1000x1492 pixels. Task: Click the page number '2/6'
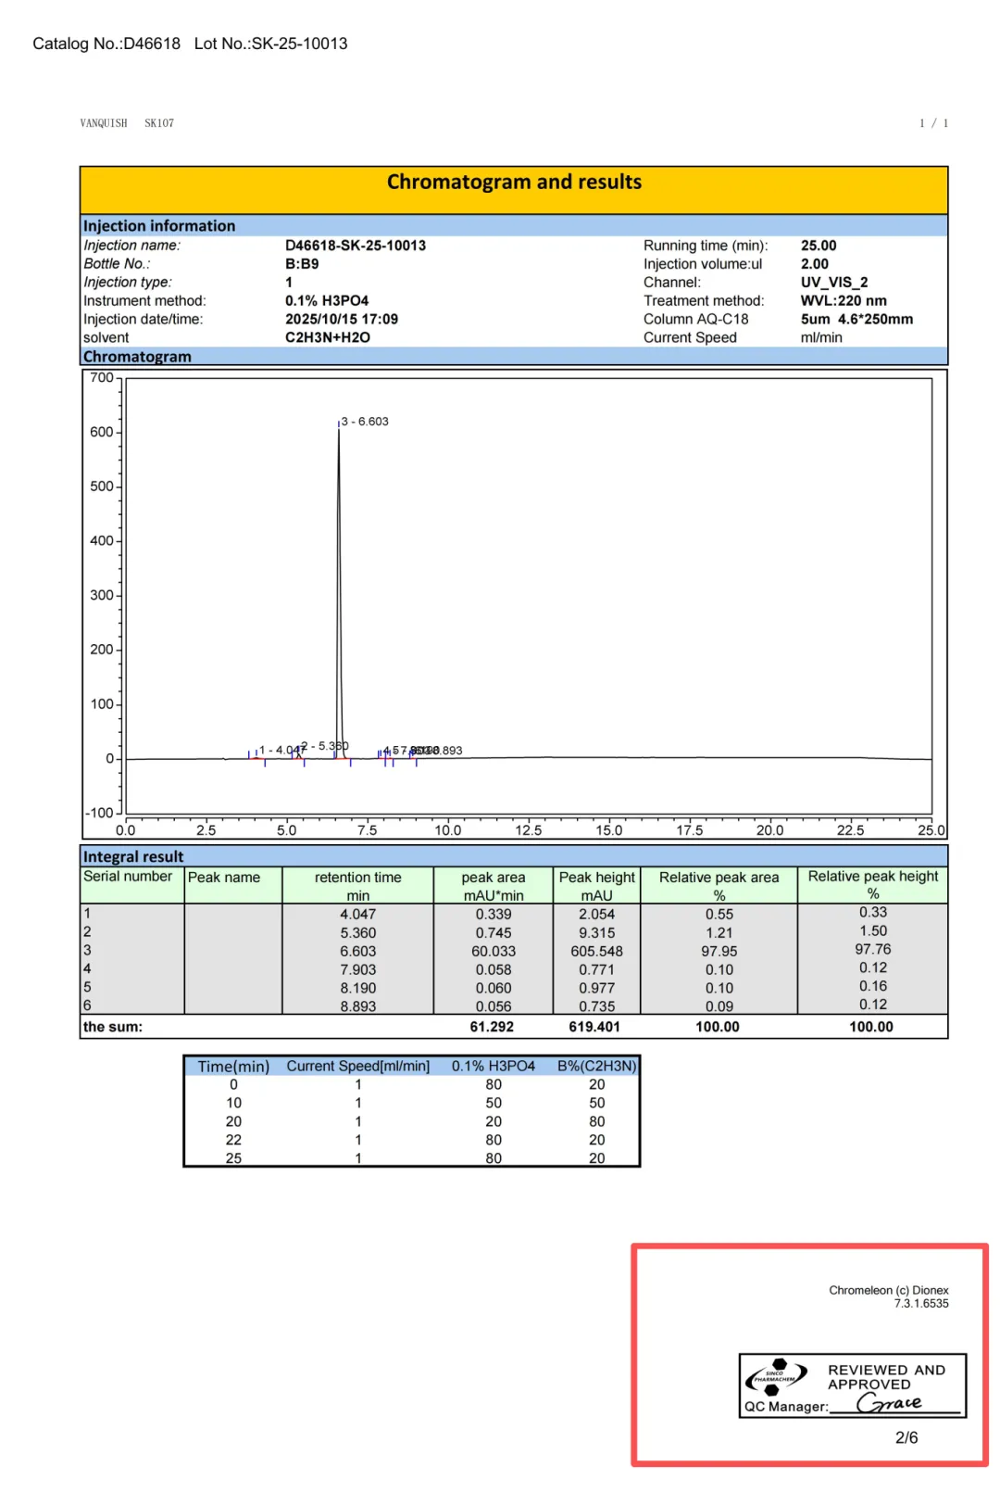click(x=906, y=1437)
